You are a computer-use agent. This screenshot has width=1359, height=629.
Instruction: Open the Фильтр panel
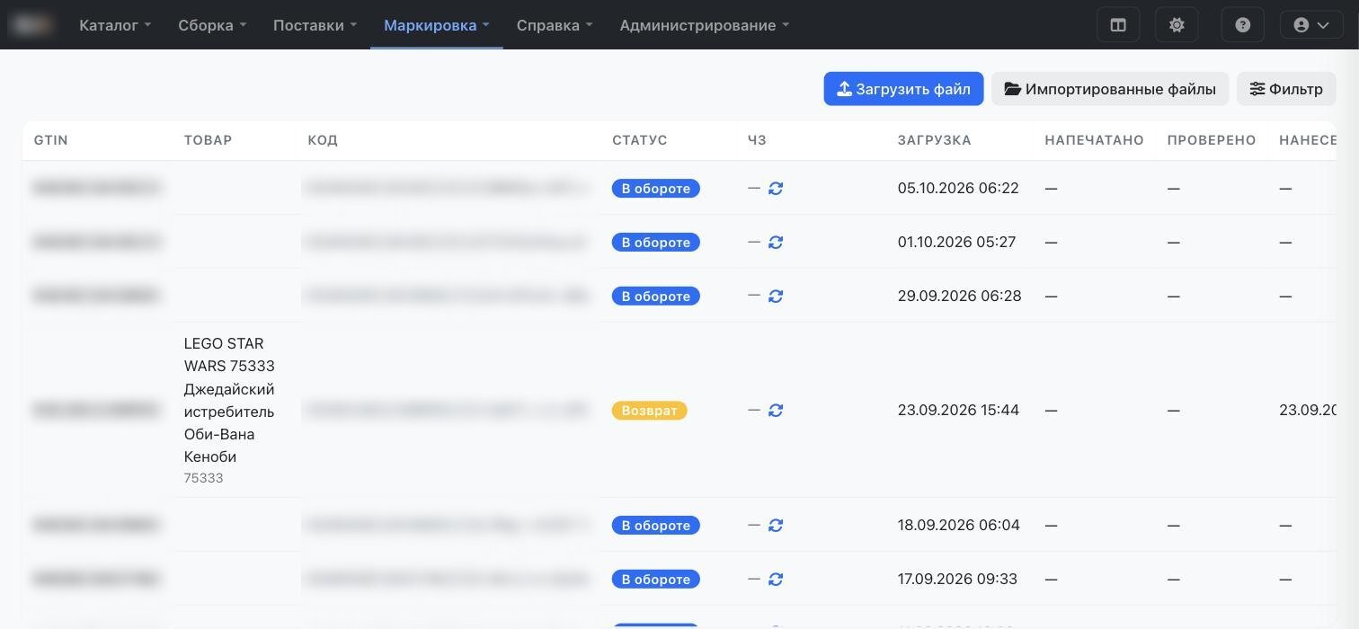coord(1286,89)
